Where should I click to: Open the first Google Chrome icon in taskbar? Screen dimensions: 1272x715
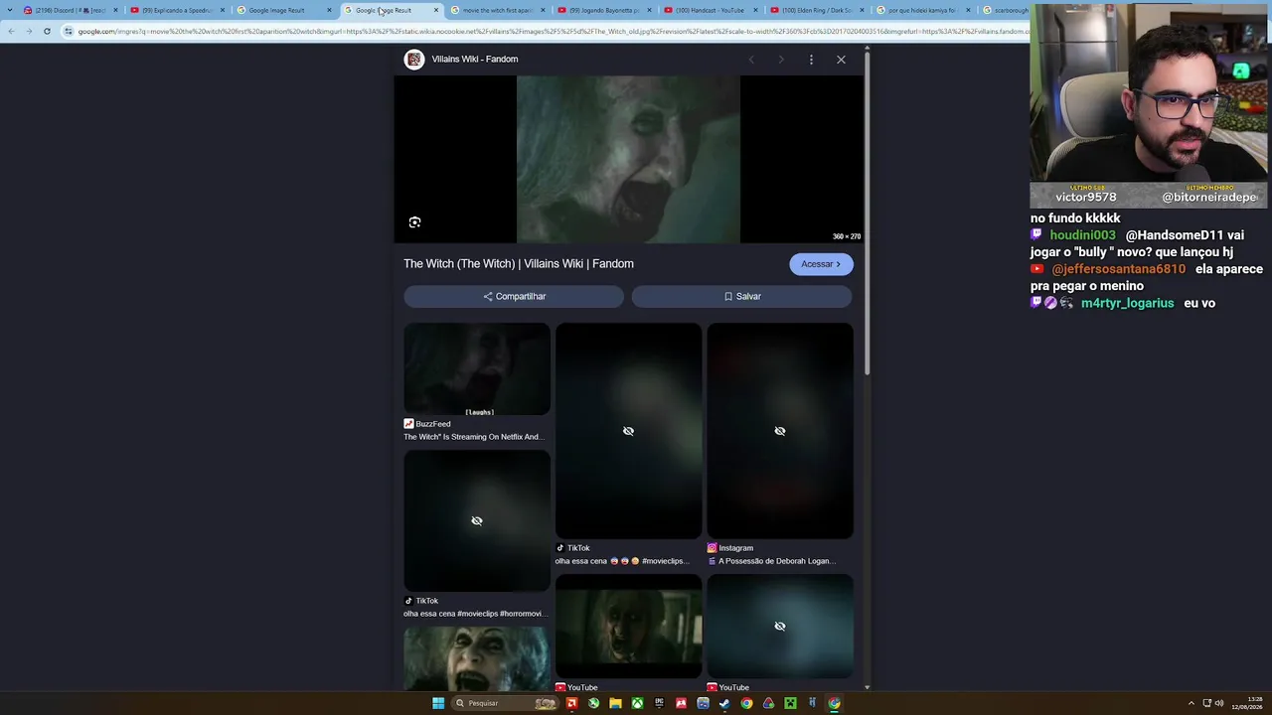click(746, 703)
